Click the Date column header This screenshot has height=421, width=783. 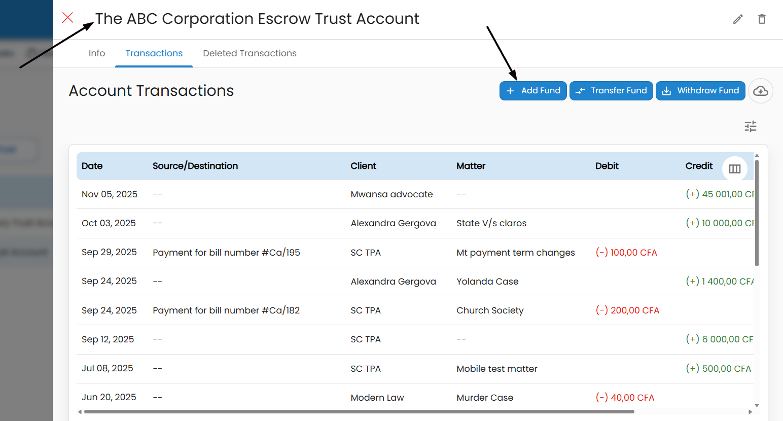(92, 166)
